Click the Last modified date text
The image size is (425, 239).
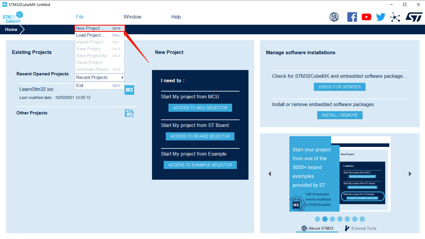[55, 97]
